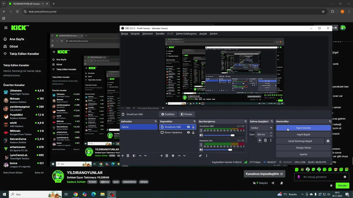Open scene filters icon in Sahneler toolbar
Screen dimensions: 353x198
click(x=134, y=156)
